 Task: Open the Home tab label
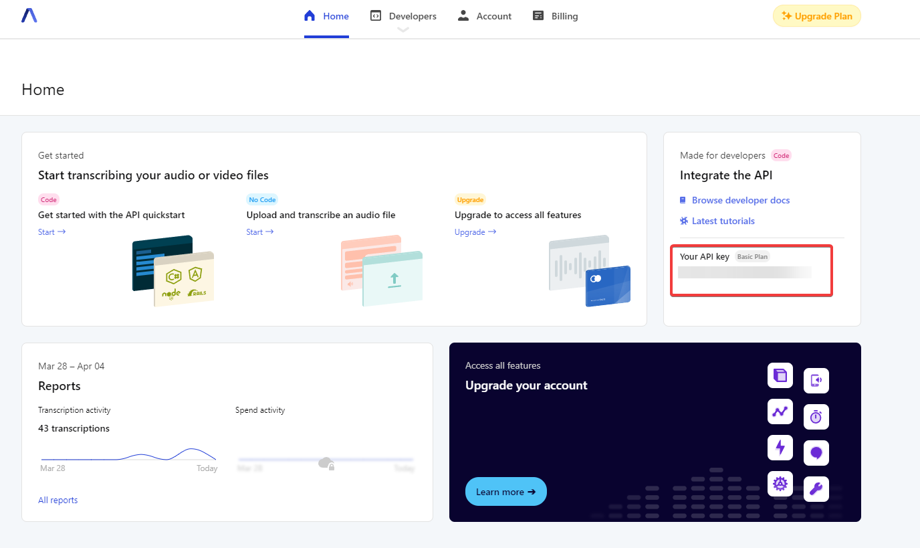336,16
